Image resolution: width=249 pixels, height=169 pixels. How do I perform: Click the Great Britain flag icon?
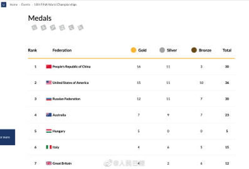pos(49,163)
